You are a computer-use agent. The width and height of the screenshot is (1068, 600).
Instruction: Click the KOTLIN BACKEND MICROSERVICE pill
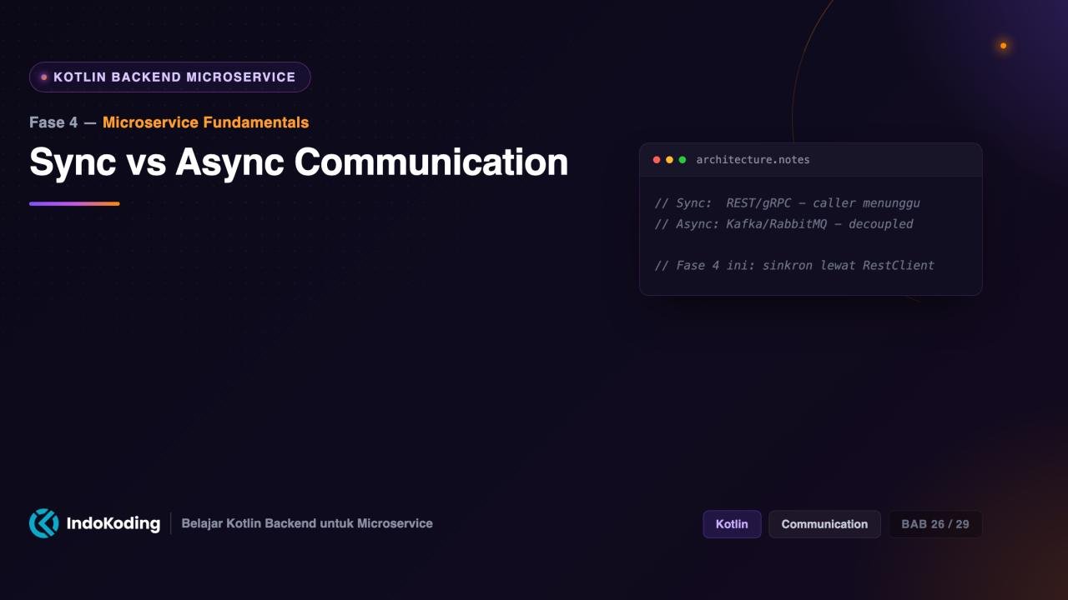point(170,77)
